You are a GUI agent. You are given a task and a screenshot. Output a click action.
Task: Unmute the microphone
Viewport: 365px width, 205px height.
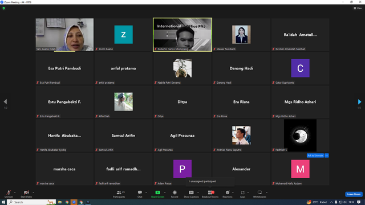[9, 194]
